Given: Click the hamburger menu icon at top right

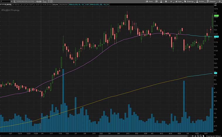Looking at the screenshot, I should tap(219, 1).
